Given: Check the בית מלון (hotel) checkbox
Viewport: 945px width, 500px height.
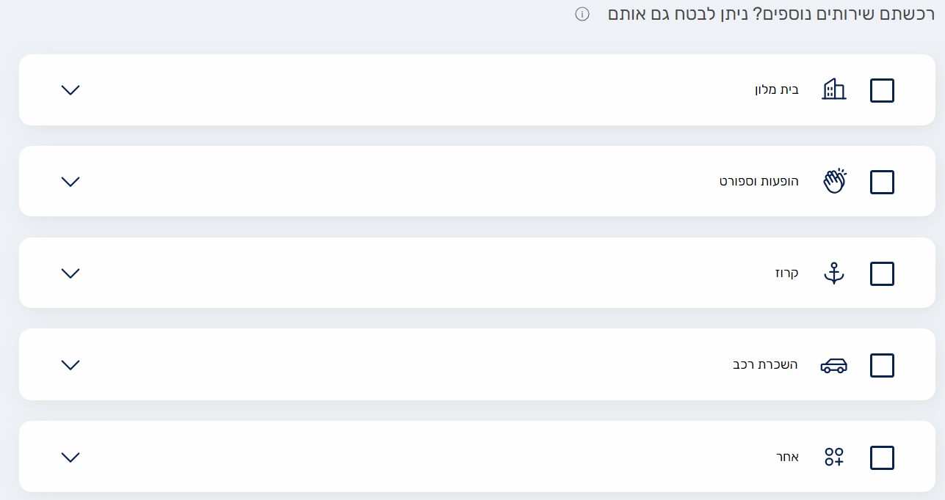Looking at the screenshot, I should [882, 90].
